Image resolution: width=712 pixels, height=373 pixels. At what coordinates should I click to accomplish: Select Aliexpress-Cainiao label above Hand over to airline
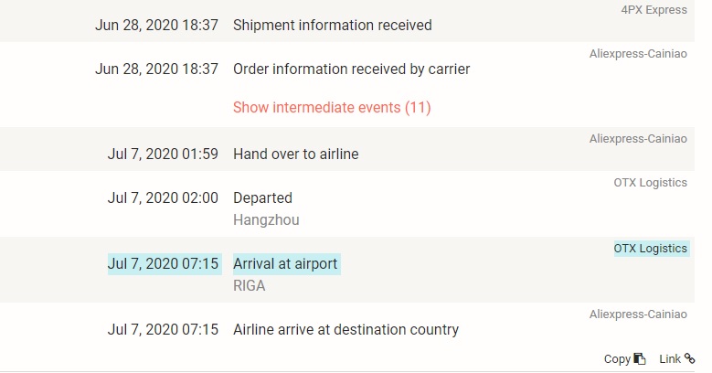pos(638,139)
